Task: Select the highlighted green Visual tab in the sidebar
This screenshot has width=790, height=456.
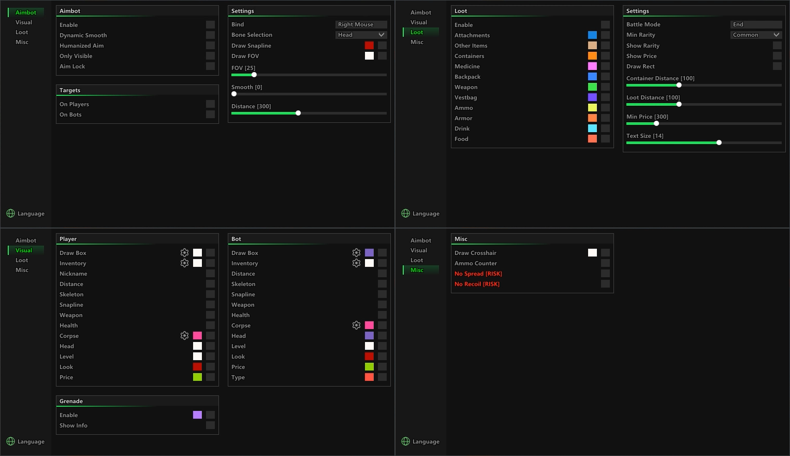Action: [x=24, y=250]
